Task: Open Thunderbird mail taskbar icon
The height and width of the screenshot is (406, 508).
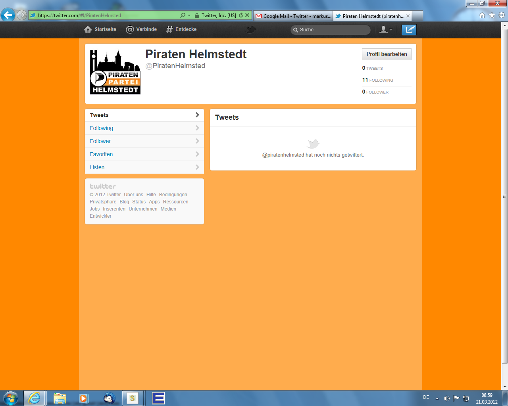Action: click(x=110, y=398)
